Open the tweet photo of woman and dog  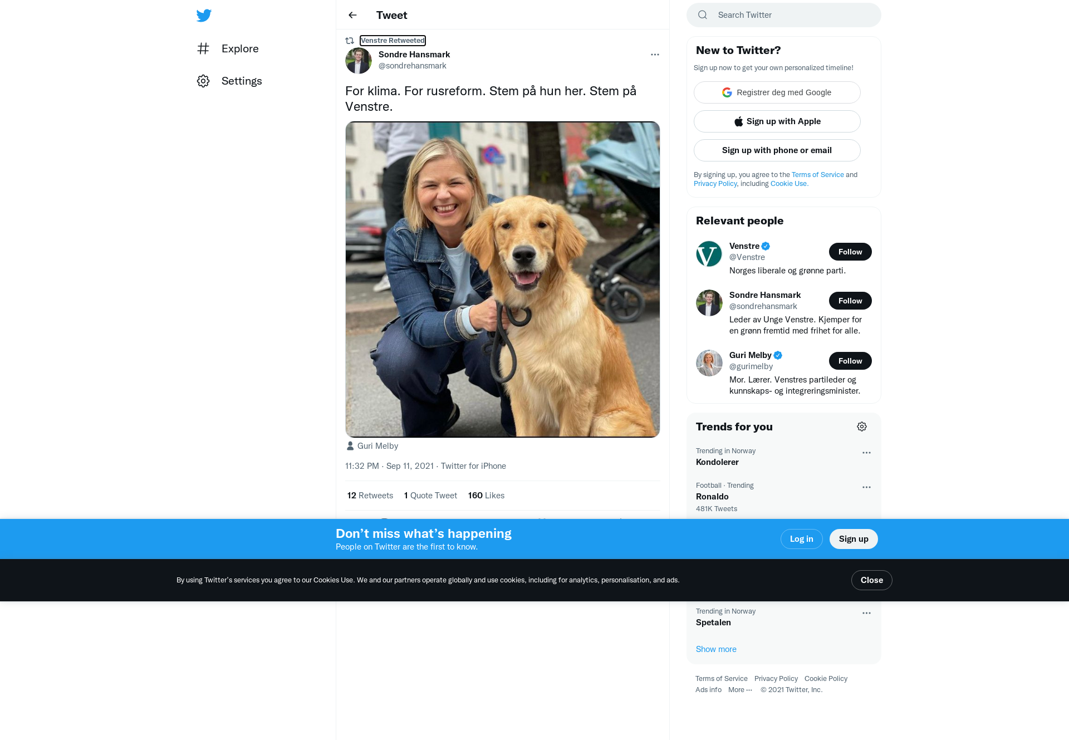(x=503, y=280)
